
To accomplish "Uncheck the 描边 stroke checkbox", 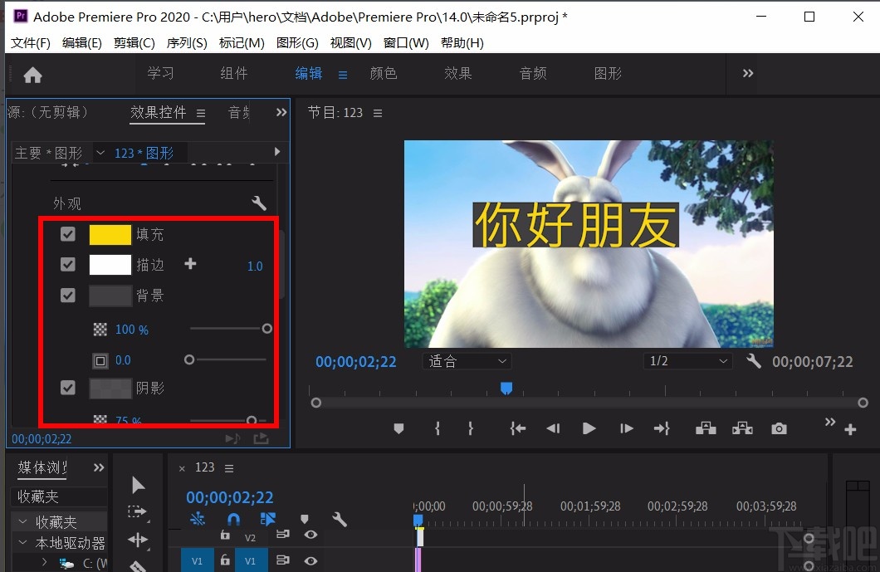I will click(x=68, y=264).
